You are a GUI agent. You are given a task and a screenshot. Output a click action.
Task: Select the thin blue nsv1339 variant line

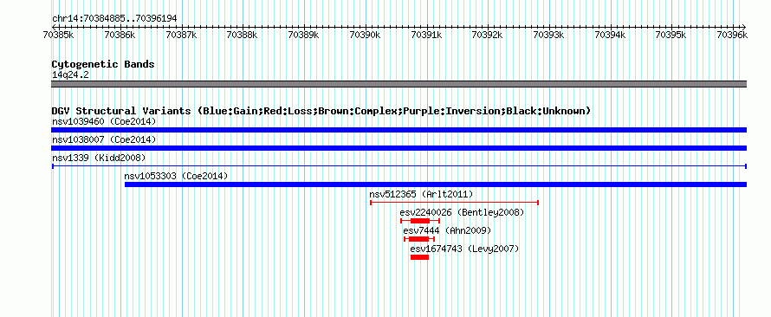click(x=398, y=166)
